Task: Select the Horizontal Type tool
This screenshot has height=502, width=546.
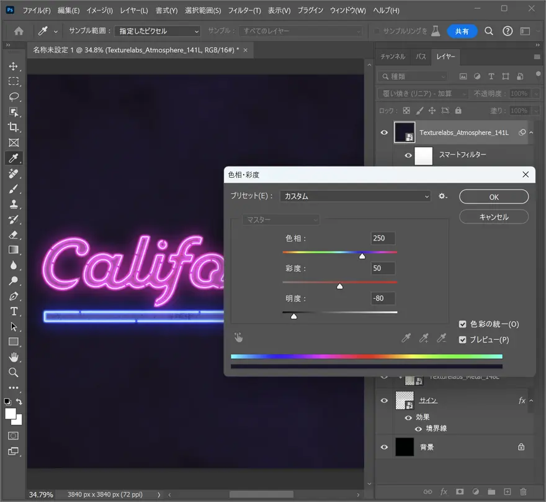Action: [x=14, y=311]
